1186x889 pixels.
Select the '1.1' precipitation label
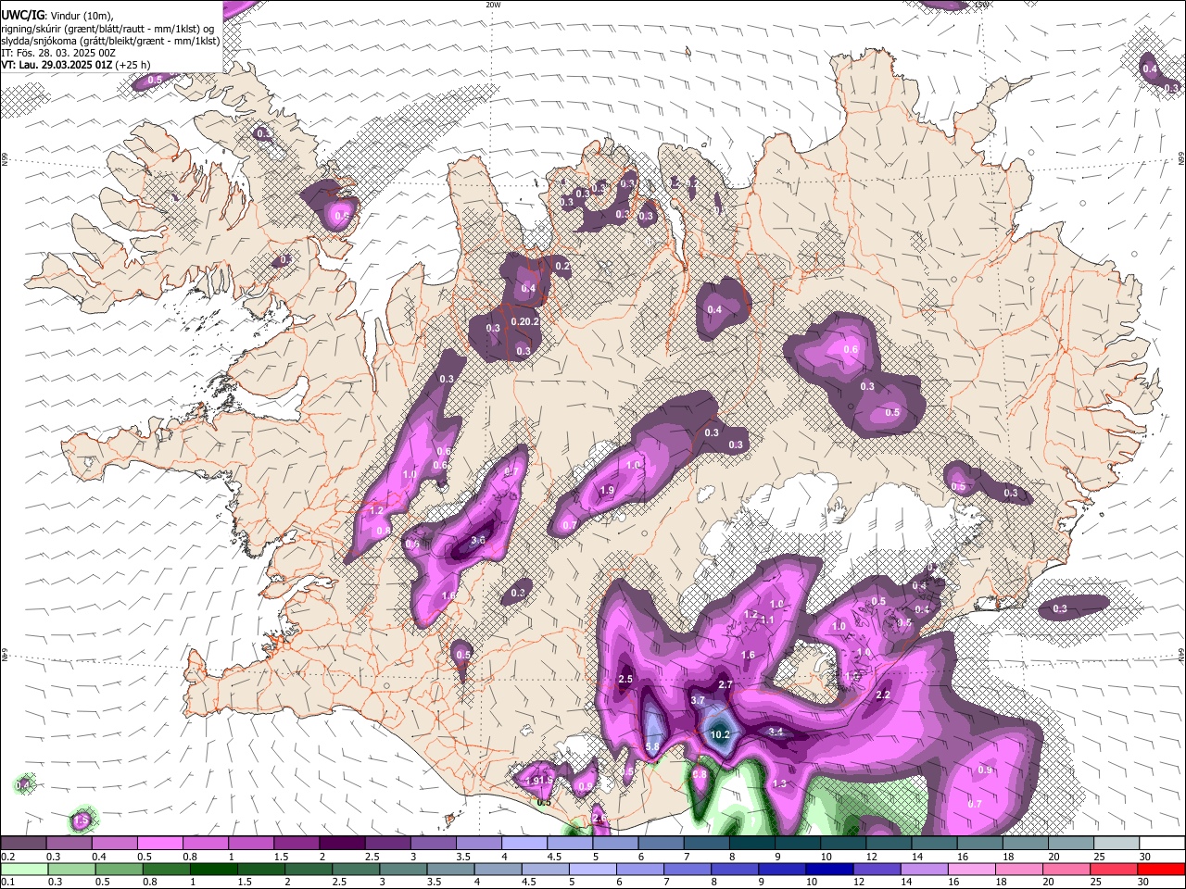(x=767, y=620)
